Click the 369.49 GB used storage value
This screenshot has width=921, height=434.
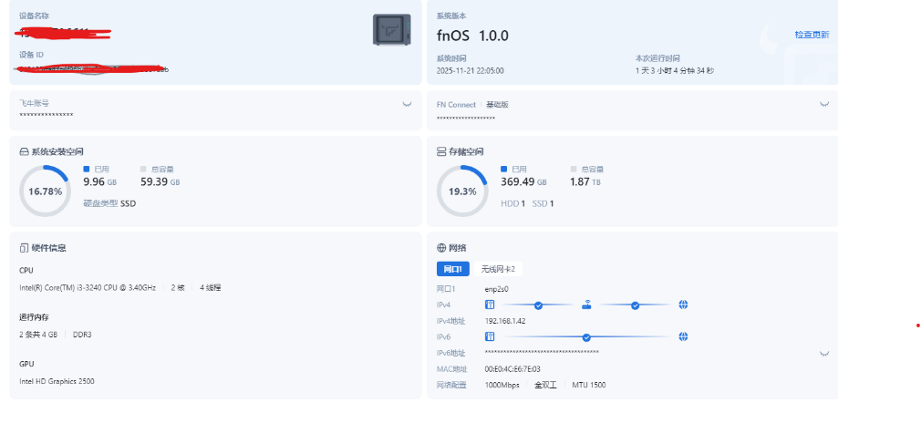523,182
